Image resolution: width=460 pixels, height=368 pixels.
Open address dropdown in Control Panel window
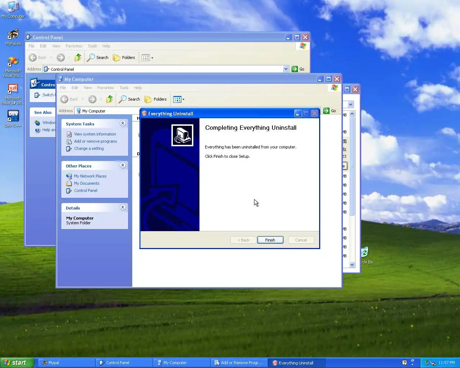coord(286,69)
